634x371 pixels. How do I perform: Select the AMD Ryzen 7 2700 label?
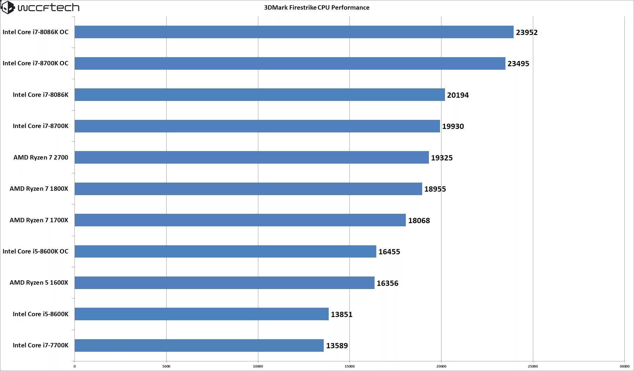tap(41, 157)
